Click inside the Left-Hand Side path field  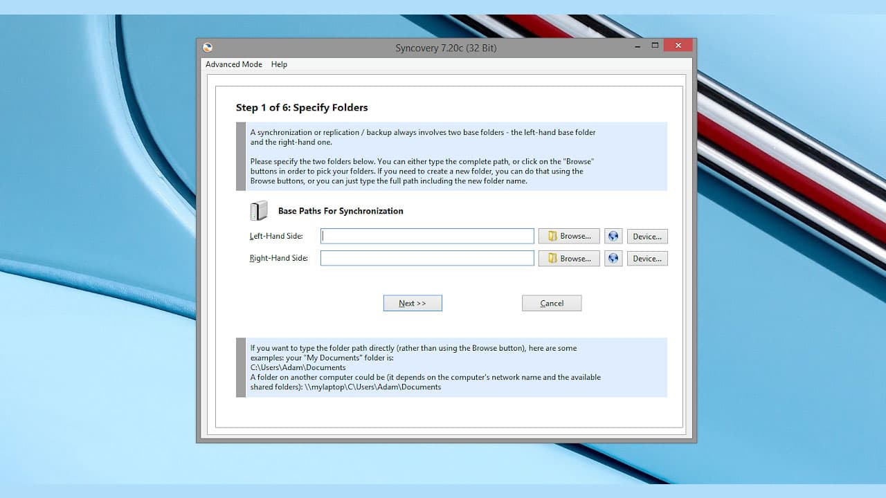427,236
